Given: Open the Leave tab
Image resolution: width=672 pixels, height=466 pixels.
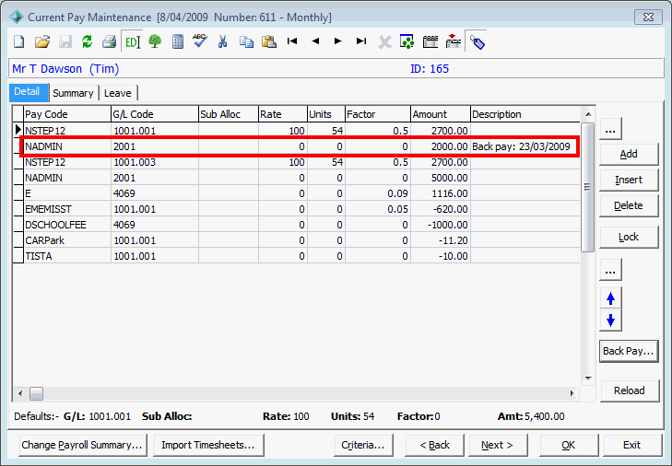Looking at the screenshot, I should 118,93.
